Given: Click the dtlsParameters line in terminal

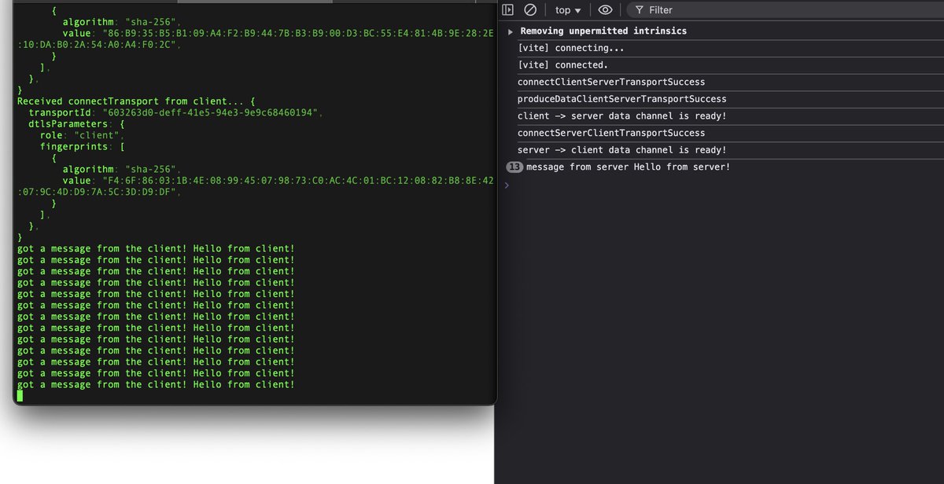Looking at the screenshot, I should pos(78,124).
